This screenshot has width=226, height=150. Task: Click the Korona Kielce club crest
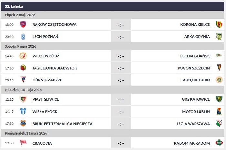coord(219,24)
